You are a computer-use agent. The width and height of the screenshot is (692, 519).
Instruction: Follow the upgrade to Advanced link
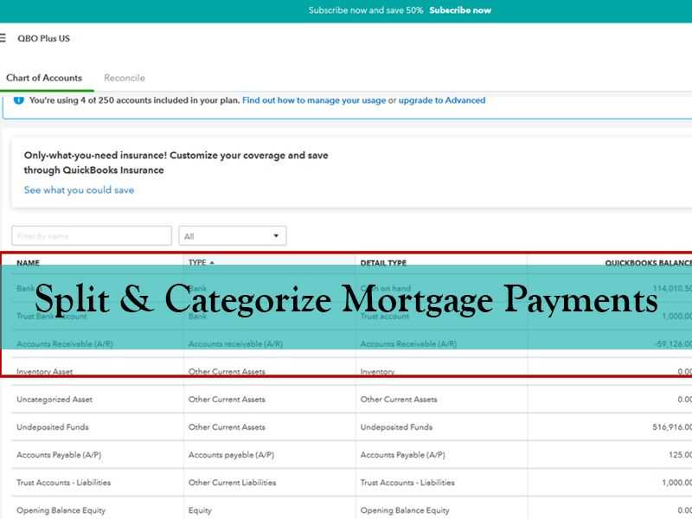[442, 100]
